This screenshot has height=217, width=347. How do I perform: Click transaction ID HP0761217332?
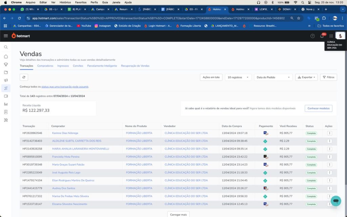tap(32, 196)
